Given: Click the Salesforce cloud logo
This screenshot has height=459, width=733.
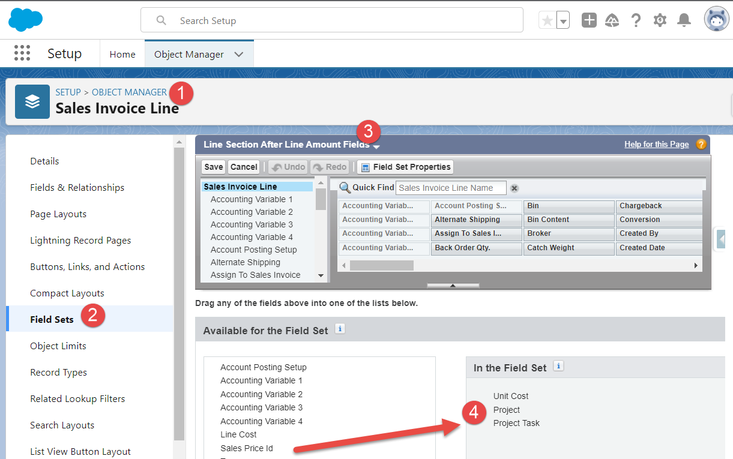Looking at the screenshot, I should click(25, 20).
